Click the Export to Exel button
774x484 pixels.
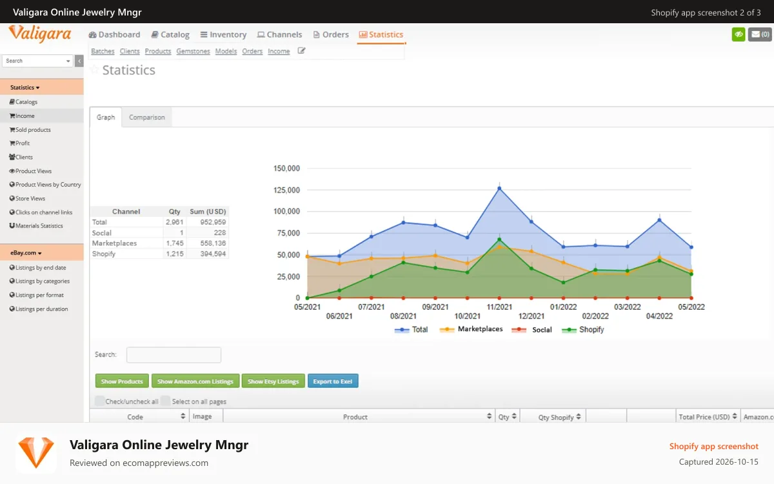pos(333,381)
